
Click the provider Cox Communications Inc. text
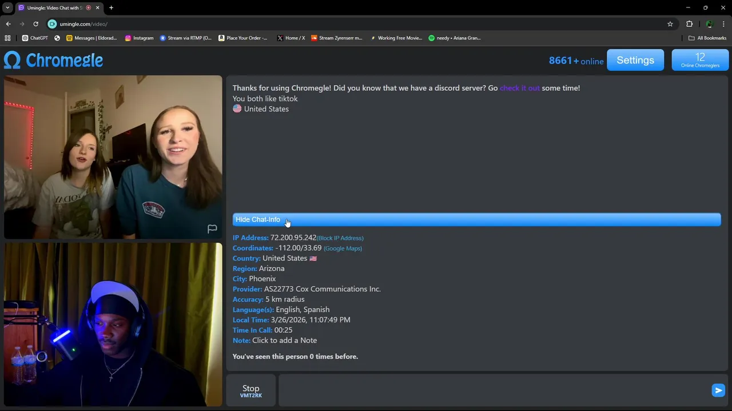(323, 289)
